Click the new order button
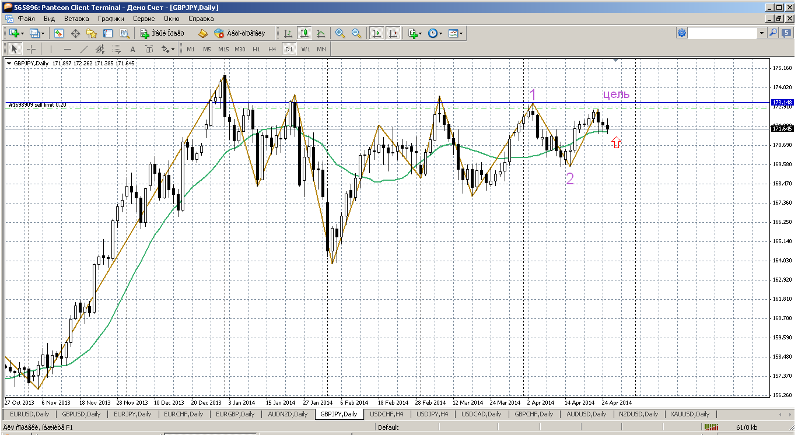Viewport: 798px width, 435px height. coord(162,34)
